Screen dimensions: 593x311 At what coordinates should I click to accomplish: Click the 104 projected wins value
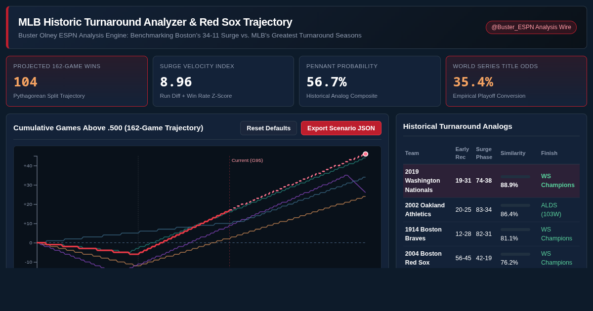pyautogui.click(x=25, y=82)
